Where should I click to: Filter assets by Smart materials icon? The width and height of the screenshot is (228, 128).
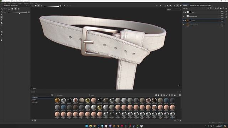159,95
